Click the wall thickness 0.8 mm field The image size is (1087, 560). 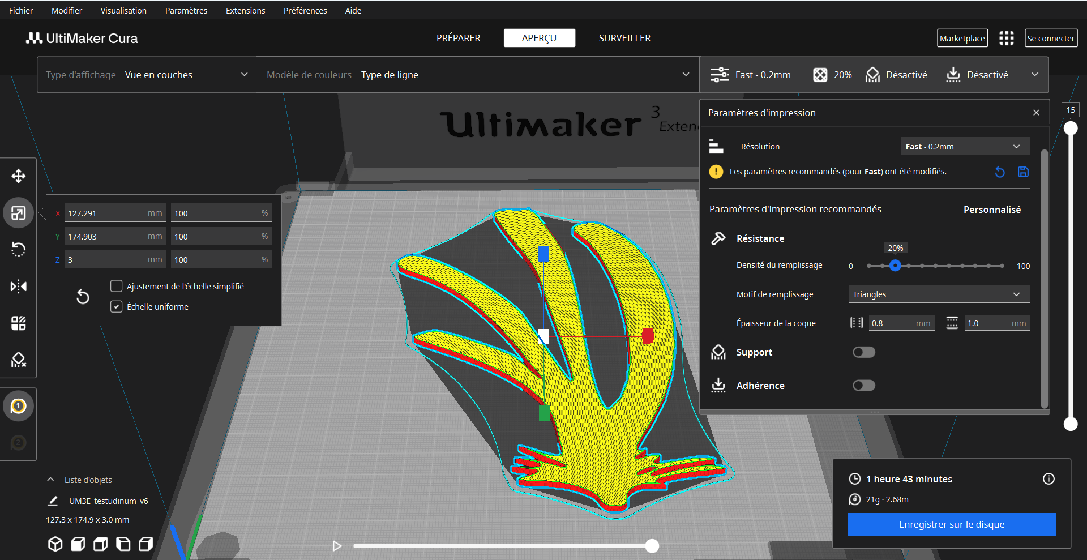click(x=901, y=323)
